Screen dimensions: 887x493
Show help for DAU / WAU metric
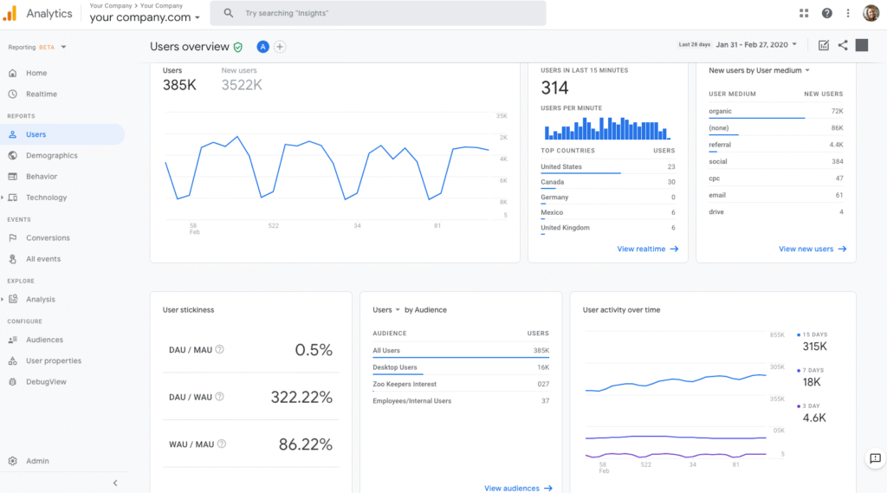click(x=219, y=397)
